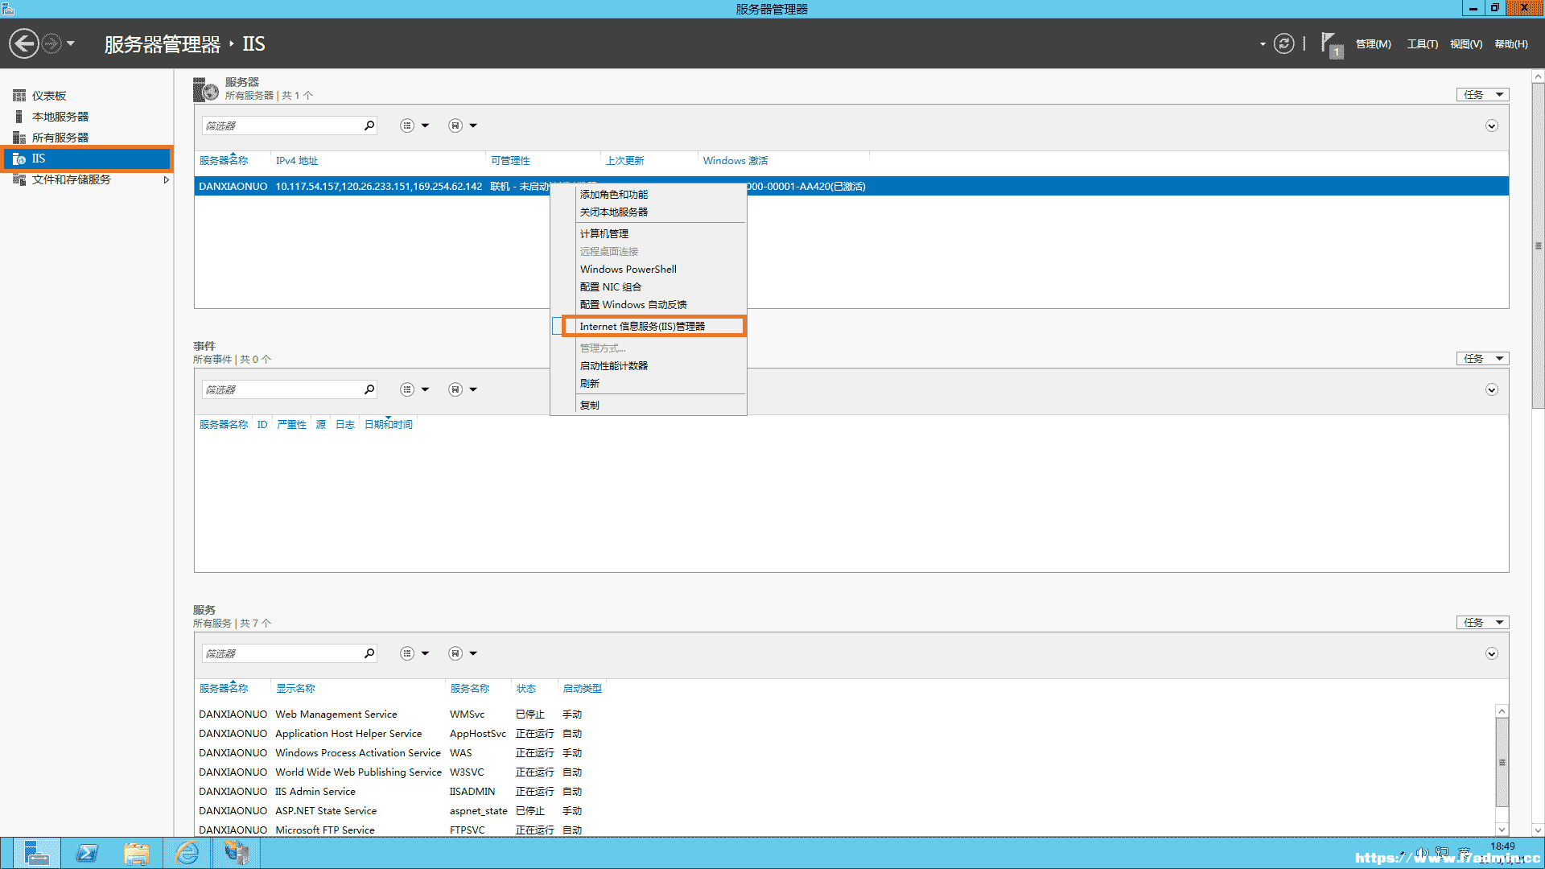Select the DANXIAONUO server row
The width and height of the screenshot is (1545, 869).
coord(851,186)
